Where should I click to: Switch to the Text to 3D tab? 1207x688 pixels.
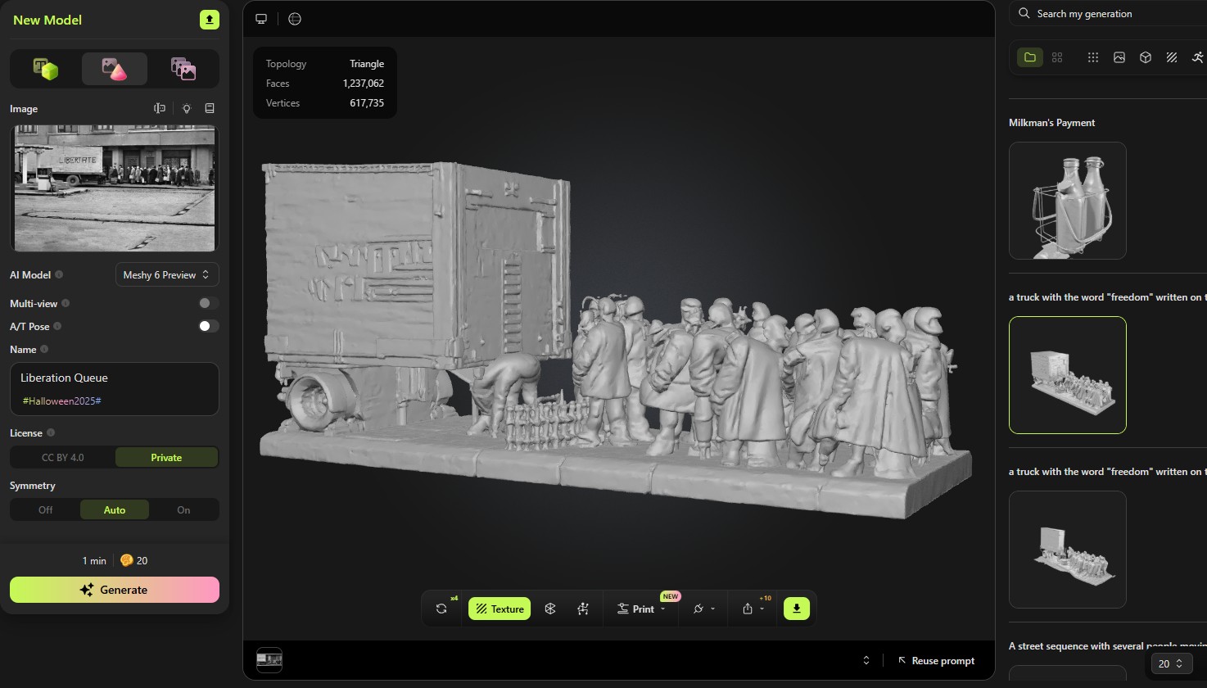pos(46,69)
